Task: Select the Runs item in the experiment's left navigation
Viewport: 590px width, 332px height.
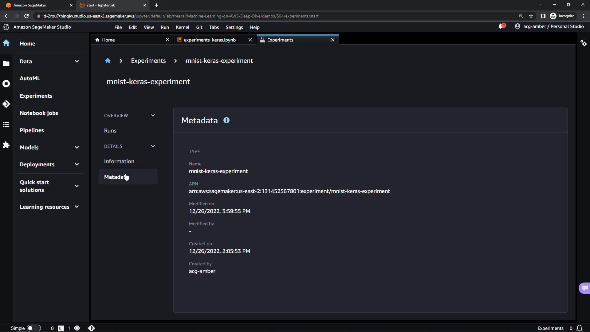Action: tap(110, 131)
